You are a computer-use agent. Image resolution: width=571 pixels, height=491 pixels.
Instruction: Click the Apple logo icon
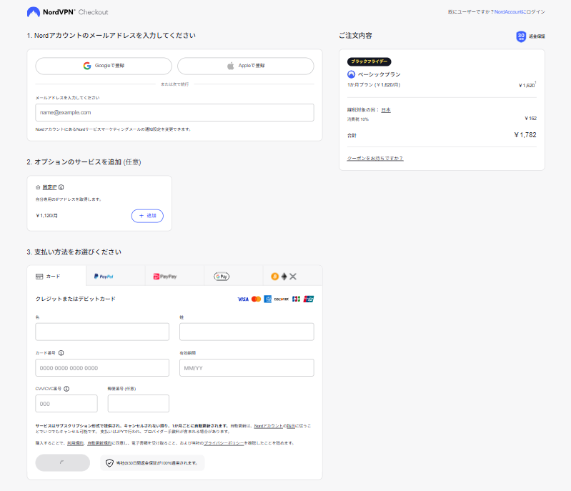(x=231, y=66)
